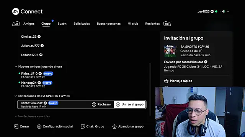245x137 pixels.
Task: Click platform icon beside Mendop24
Action: 39,83
